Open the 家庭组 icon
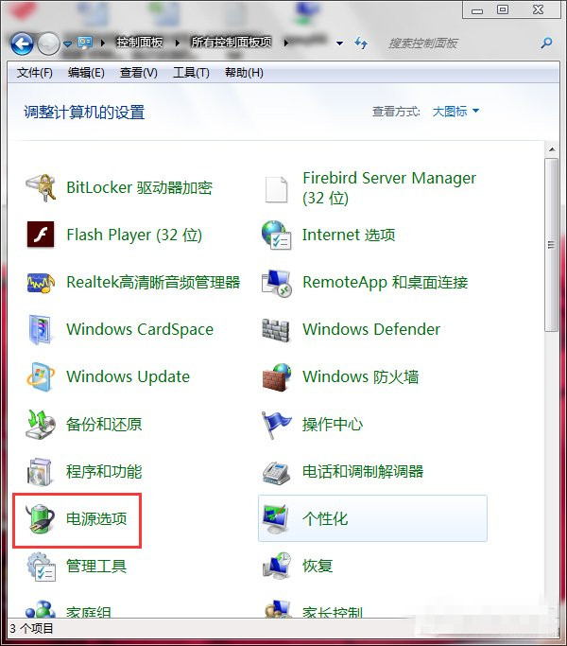Viewport: 567px width, 646px height. (x=41, y=610)
